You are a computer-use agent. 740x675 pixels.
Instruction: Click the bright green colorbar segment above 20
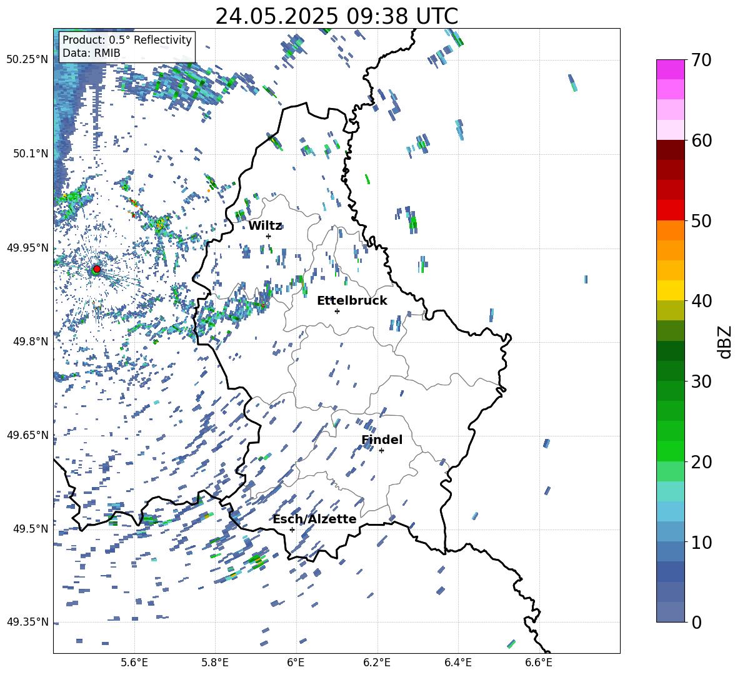[671, 451]
